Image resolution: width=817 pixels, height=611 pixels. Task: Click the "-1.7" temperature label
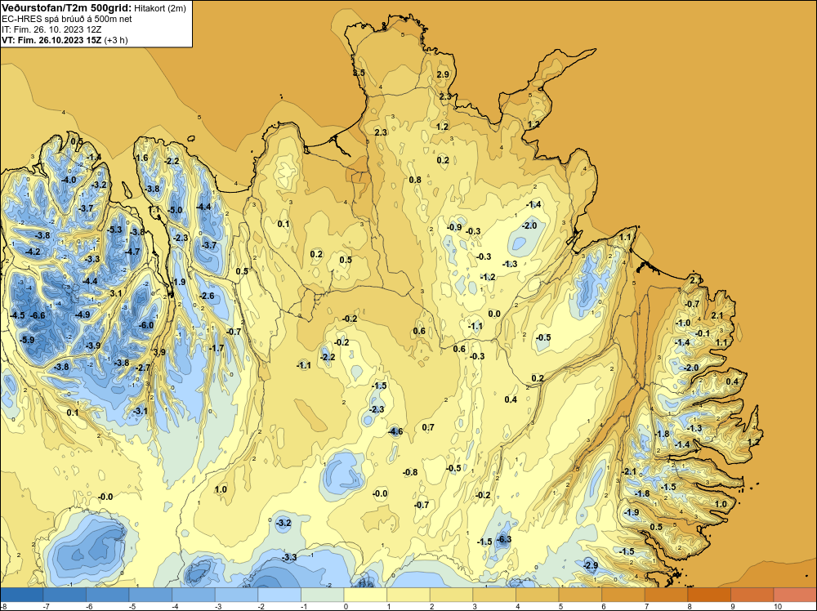[217, 348]
